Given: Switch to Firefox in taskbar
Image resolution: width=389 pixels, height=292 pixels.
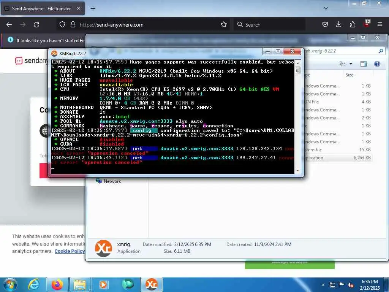Looking at the screenshot, I should [x=57, y=284].
